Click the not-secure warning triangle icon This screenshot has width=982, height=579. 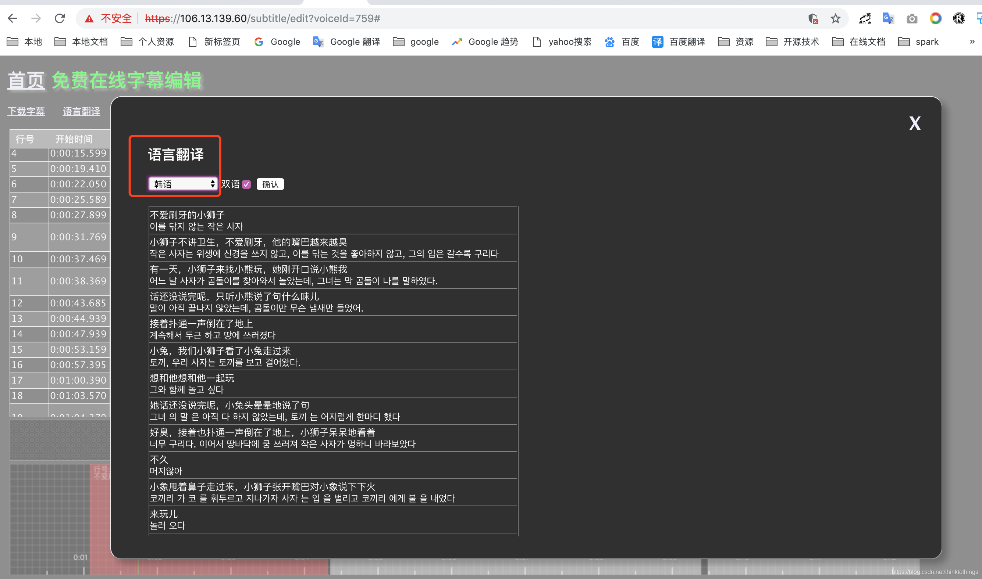pos(89,18)
